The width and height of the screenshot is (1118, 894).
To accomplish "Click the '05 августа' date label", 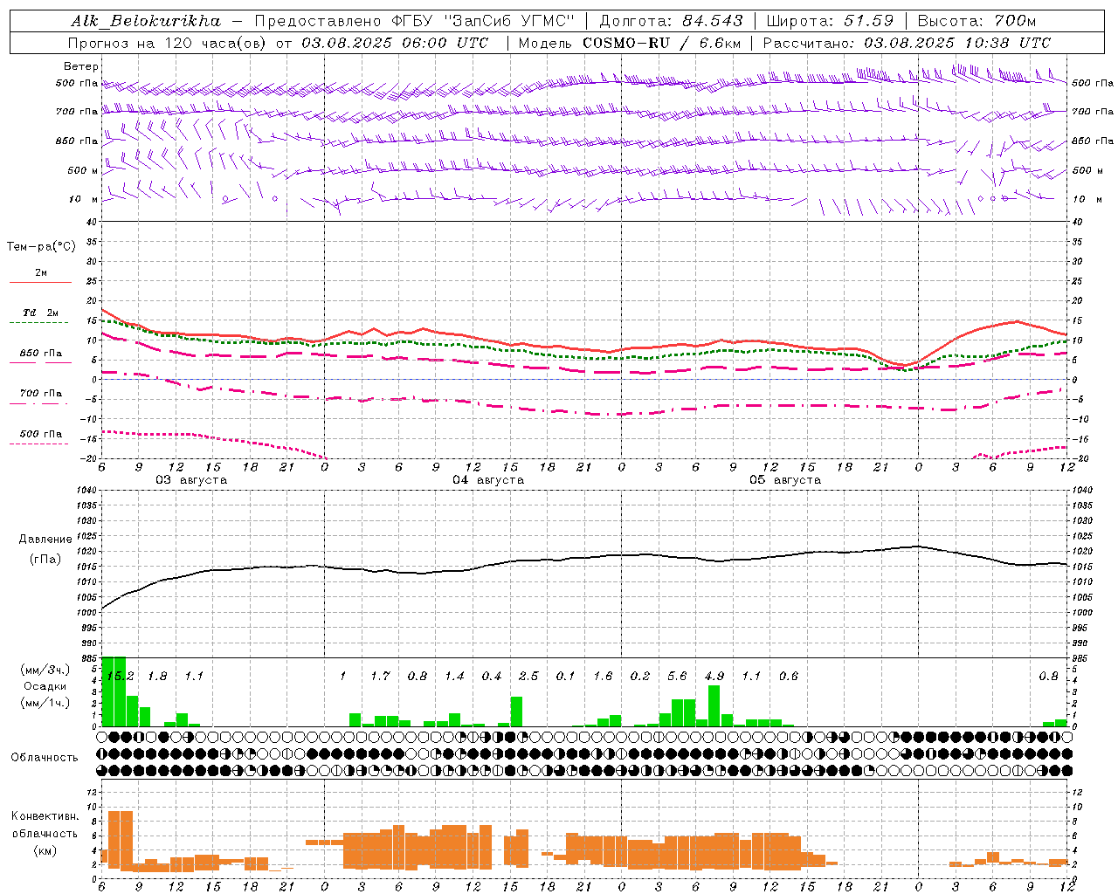I will (x=785, y=480).
